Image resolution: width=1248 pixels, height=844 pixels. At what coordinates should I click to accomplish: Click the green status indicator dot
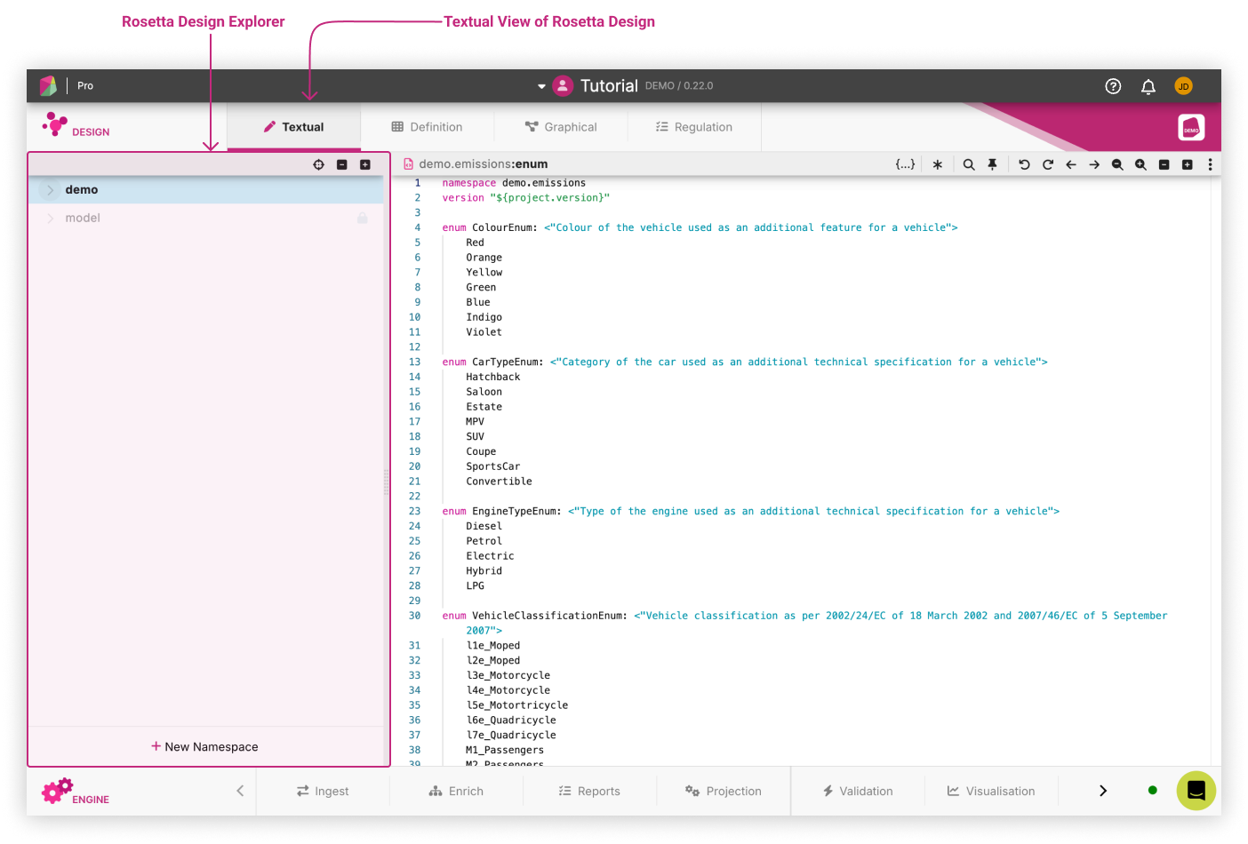tap(1153, 790)
